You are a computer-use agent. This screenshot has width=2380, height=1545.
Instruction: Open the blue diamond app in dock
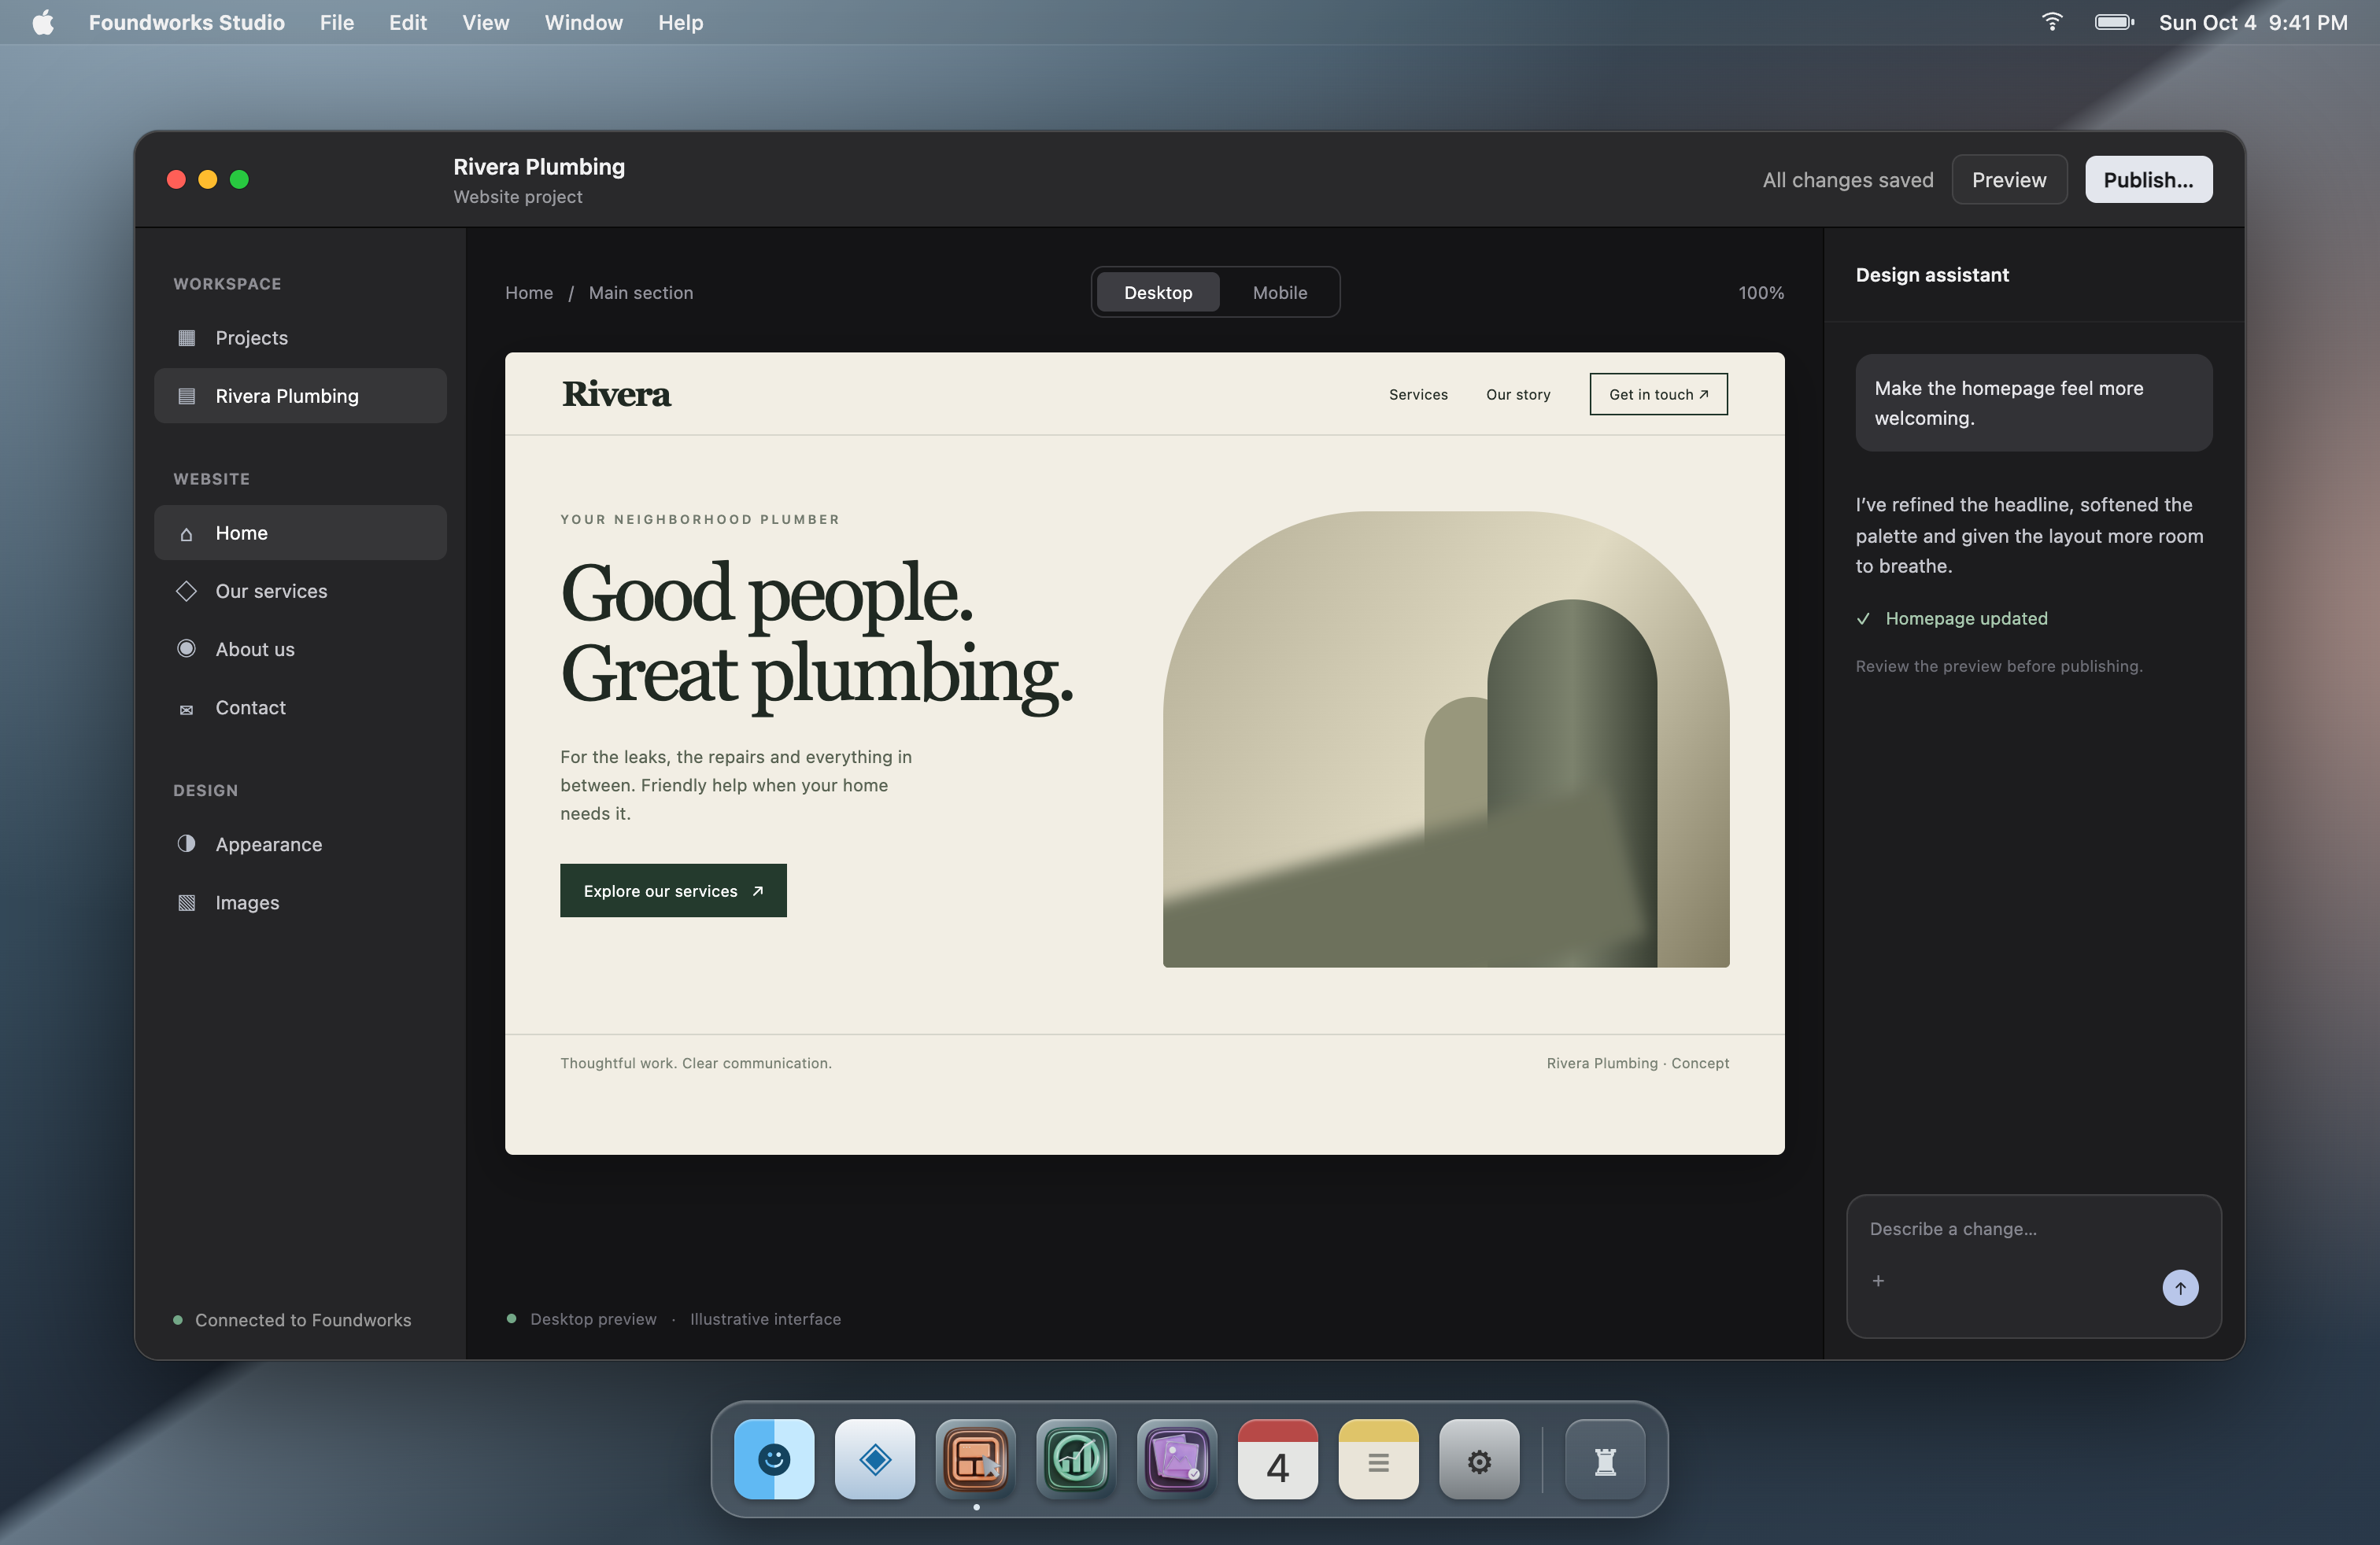[875, 1459]
